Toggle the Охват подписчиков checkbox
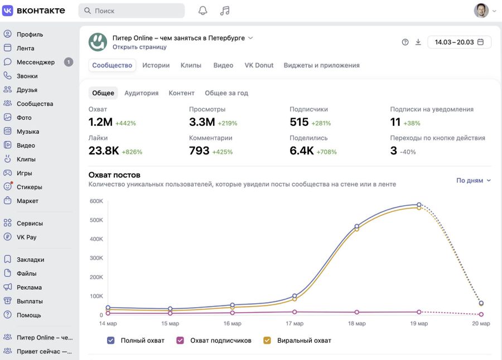This screenshot has height=360, width=502. 180,340
